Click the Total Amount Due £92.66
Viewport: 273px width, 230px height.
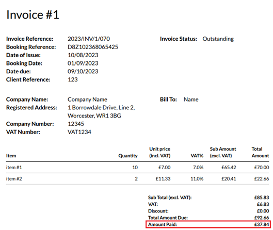[262, 218]
